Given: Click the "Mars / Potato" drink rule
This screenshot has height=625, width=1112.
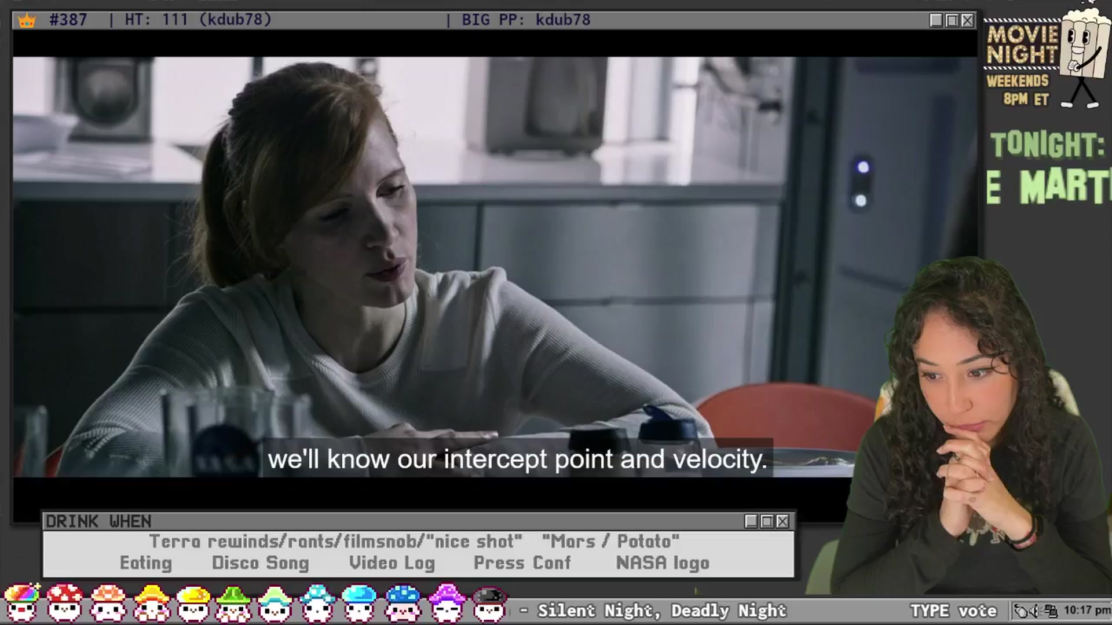Looking at the screenshot, I should [610, 542].
